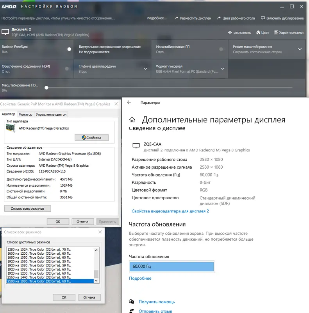Switch to the Управление цветом tab
The image size is (309, 313).
pos(51,115)
